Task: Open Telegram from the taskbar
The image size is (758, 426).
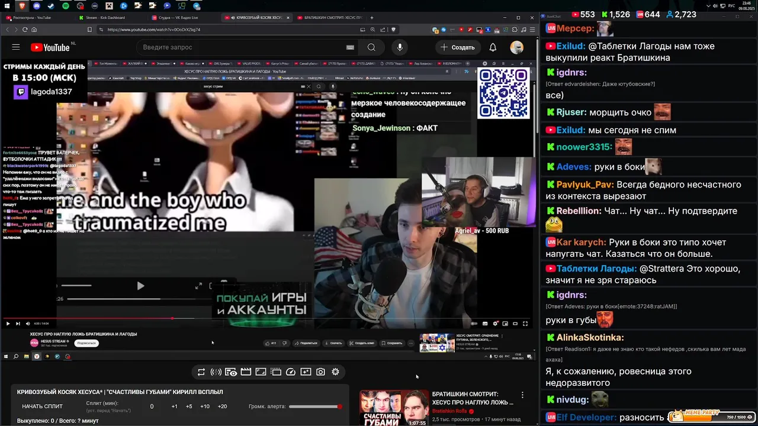Action: [x=196, y=6]
